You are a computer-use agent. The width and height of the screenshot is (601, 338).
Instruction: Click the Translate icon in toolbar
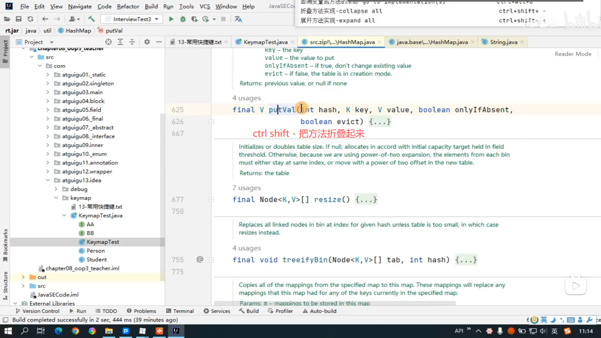click(238, 19)
